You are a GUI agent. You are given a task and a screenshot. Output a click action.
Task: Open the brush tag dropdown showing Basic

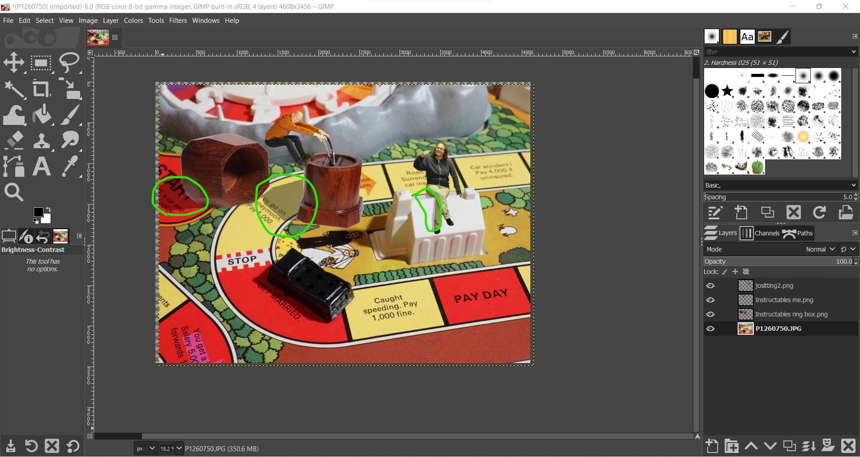tap(780, 185)
